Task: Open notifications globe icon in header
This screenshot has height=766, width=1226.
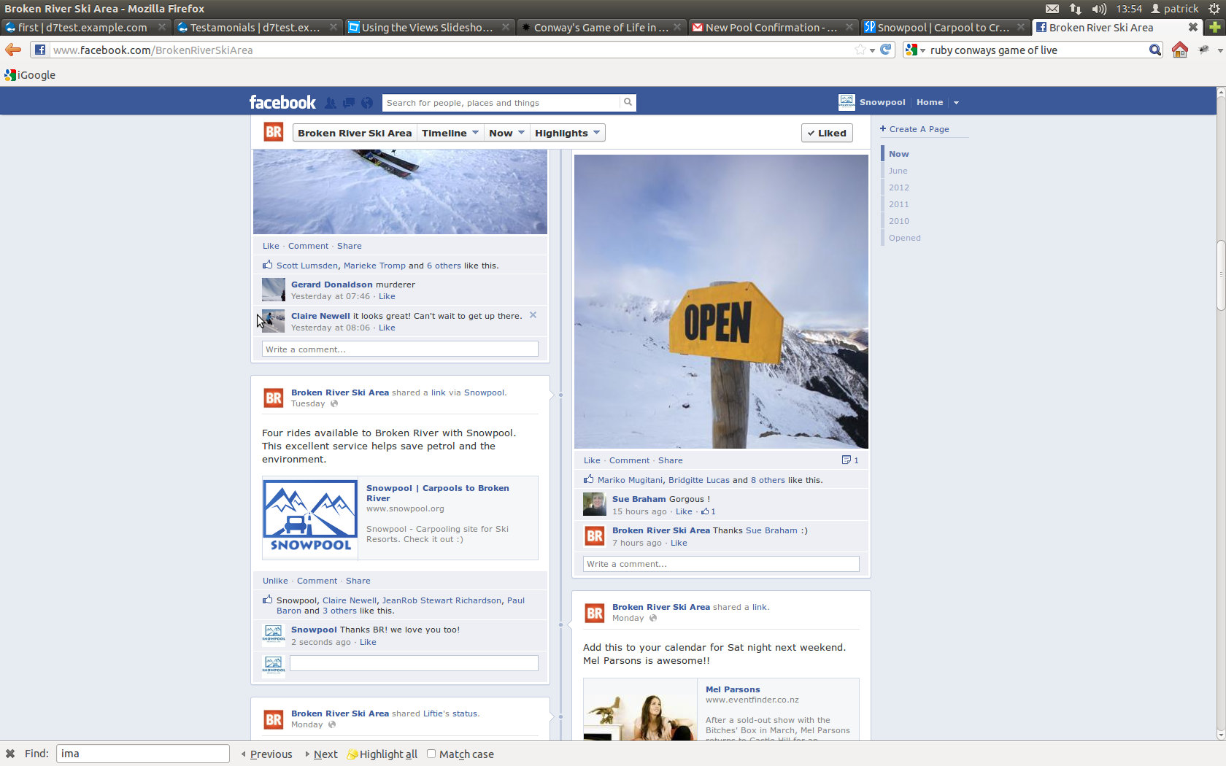Action: point(367,103)
